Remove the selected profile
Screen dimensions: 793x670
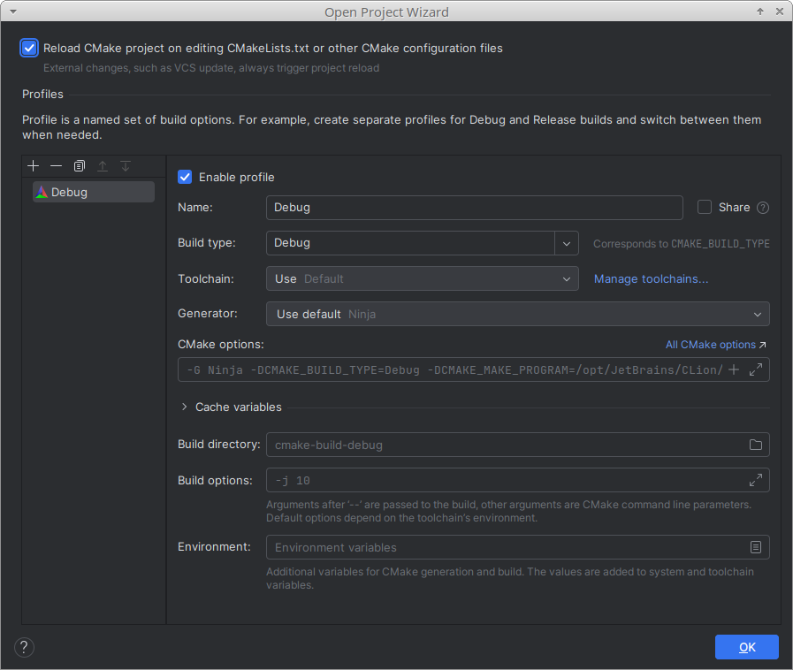pos(56,166)
